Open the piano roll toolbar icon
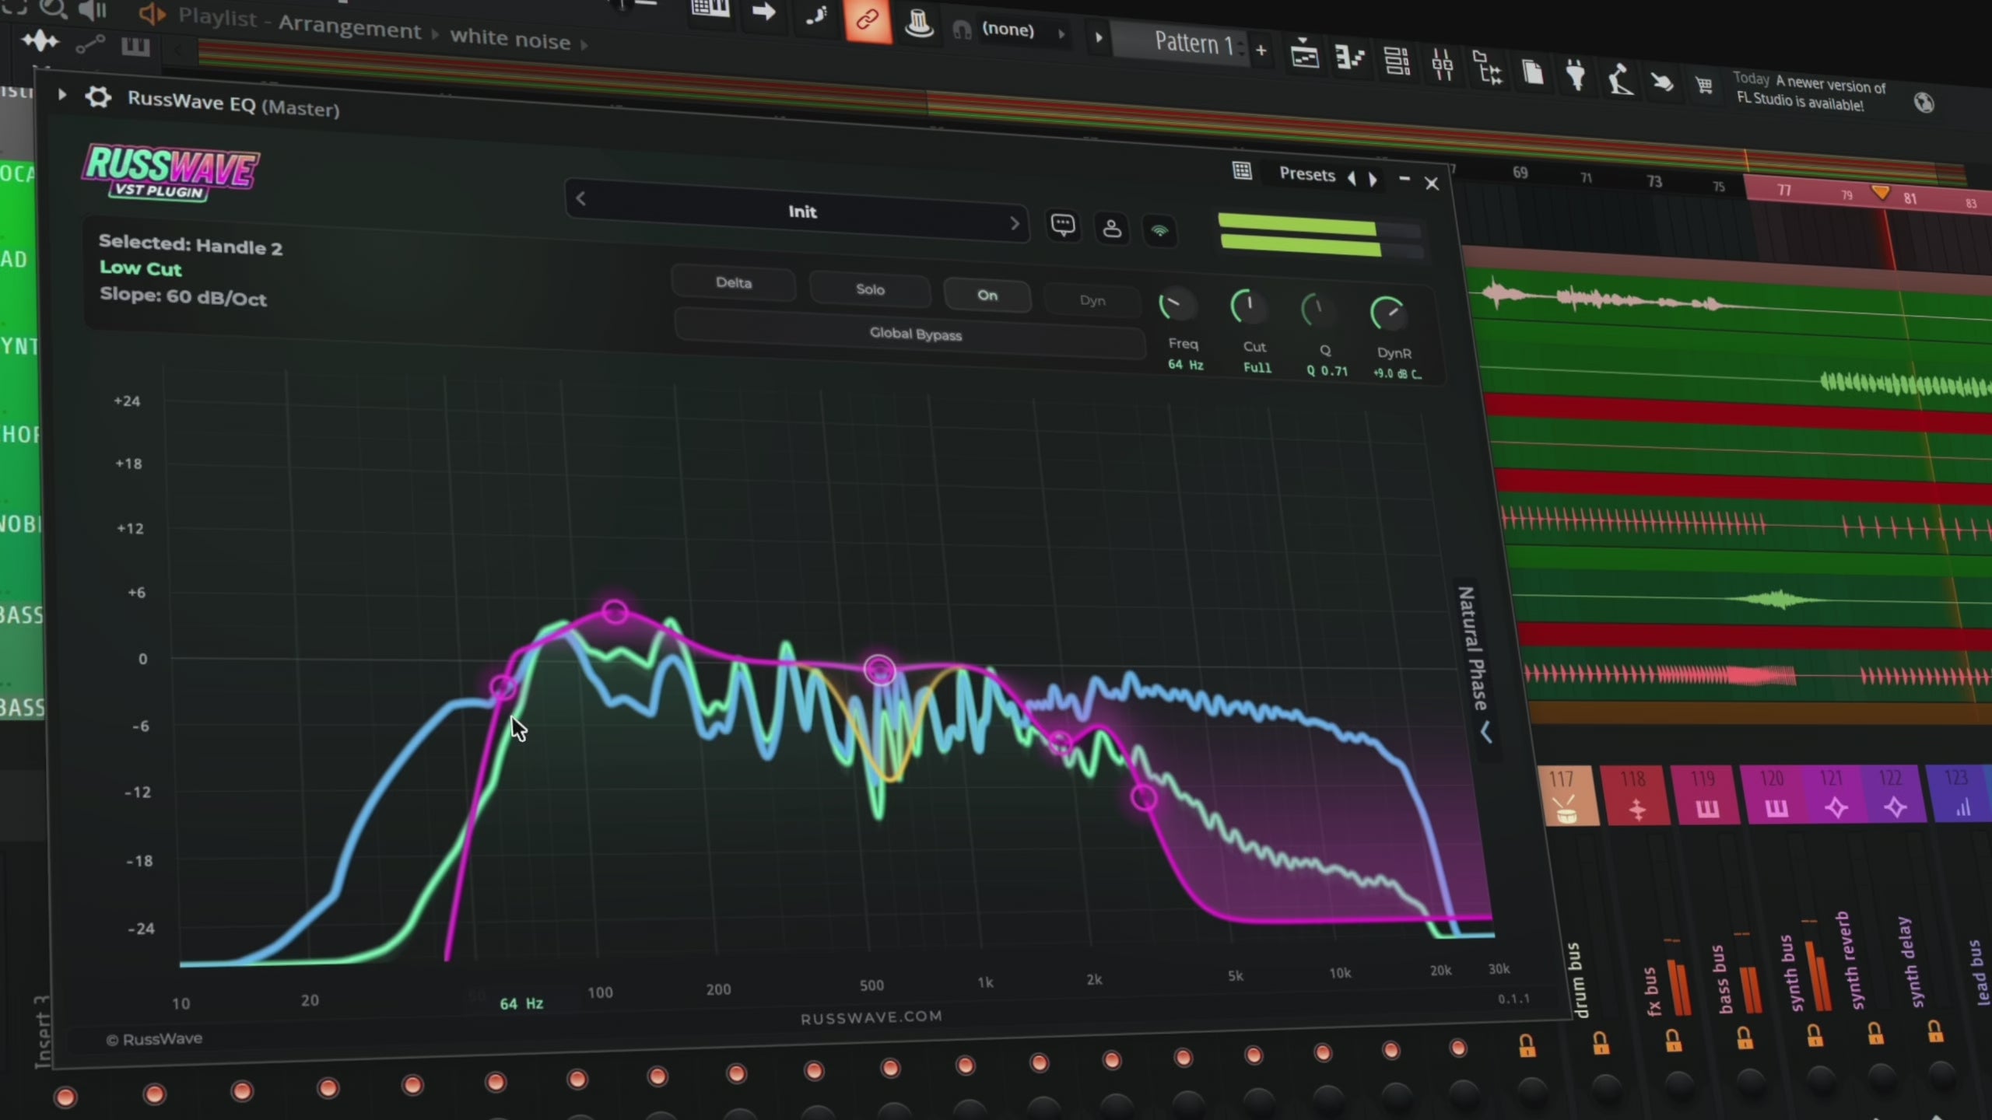Image resolution: width=1992 pixels, height=1120 pixels. 1350,58
